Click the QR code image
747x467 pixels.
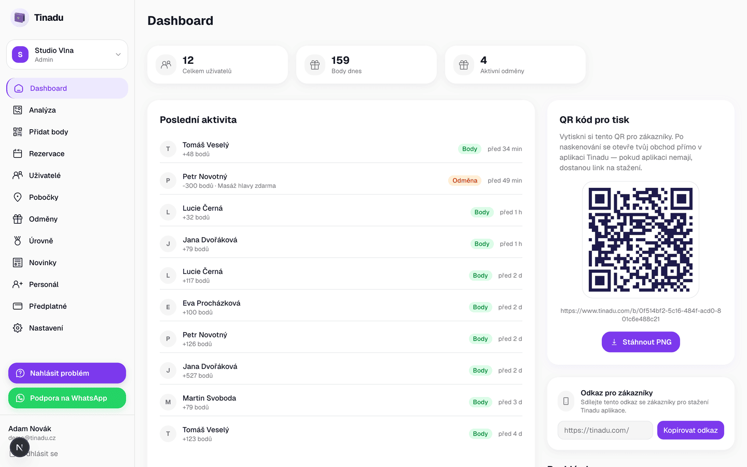(641, 240)
